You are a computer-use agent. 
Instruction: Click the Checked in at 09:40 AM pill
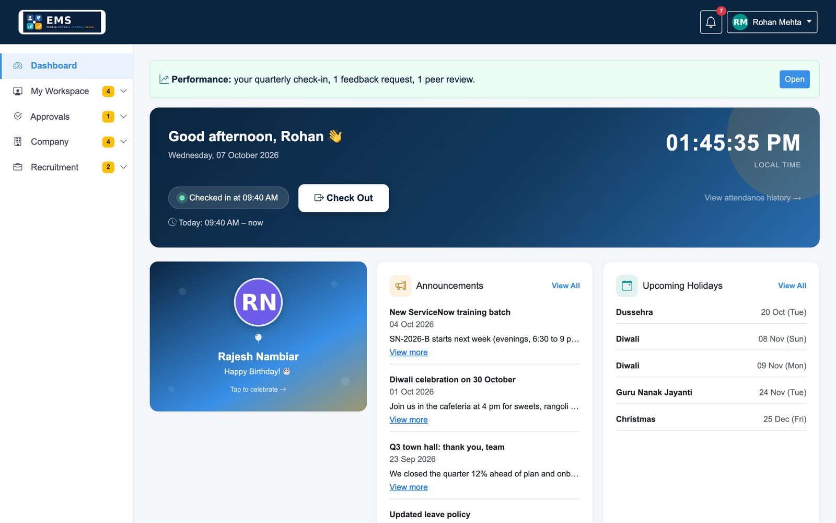point(228,198)
